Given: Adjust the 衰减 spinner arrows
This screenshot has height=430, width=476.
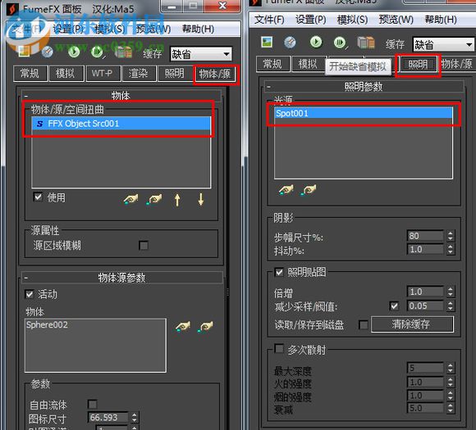Looking at the screenshot, I should [451, 408].
